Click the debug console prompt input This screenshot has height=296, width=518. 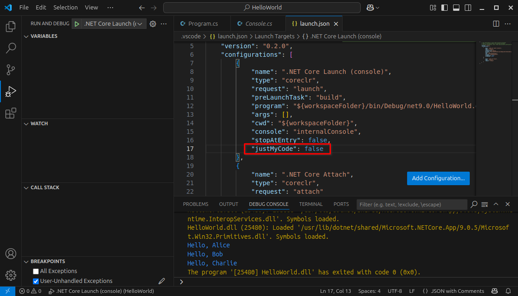(x=347, y=282)
